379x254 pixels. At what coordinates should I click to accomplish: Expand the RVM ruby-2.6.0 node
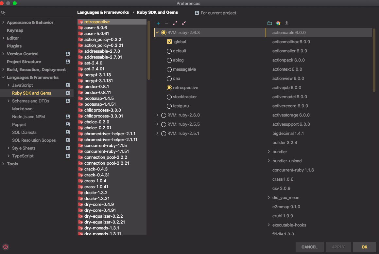[x=157, y=115]
